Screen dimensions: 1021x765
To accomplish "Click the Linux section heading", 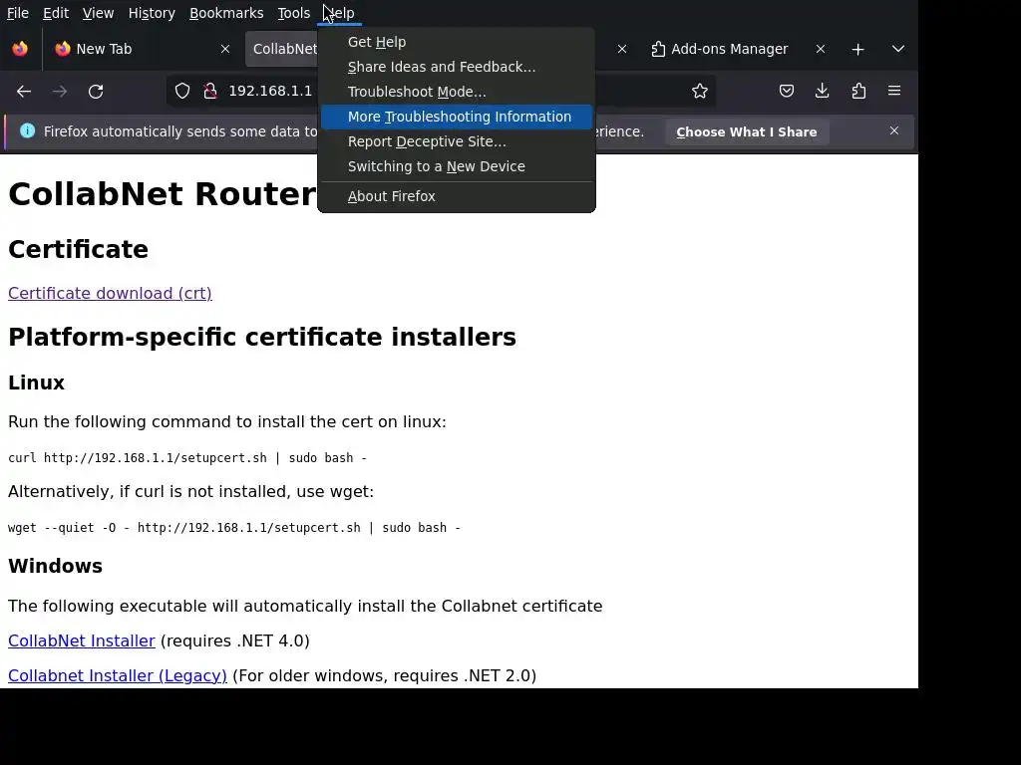I will pyautogui.click(x=37, y=382).
